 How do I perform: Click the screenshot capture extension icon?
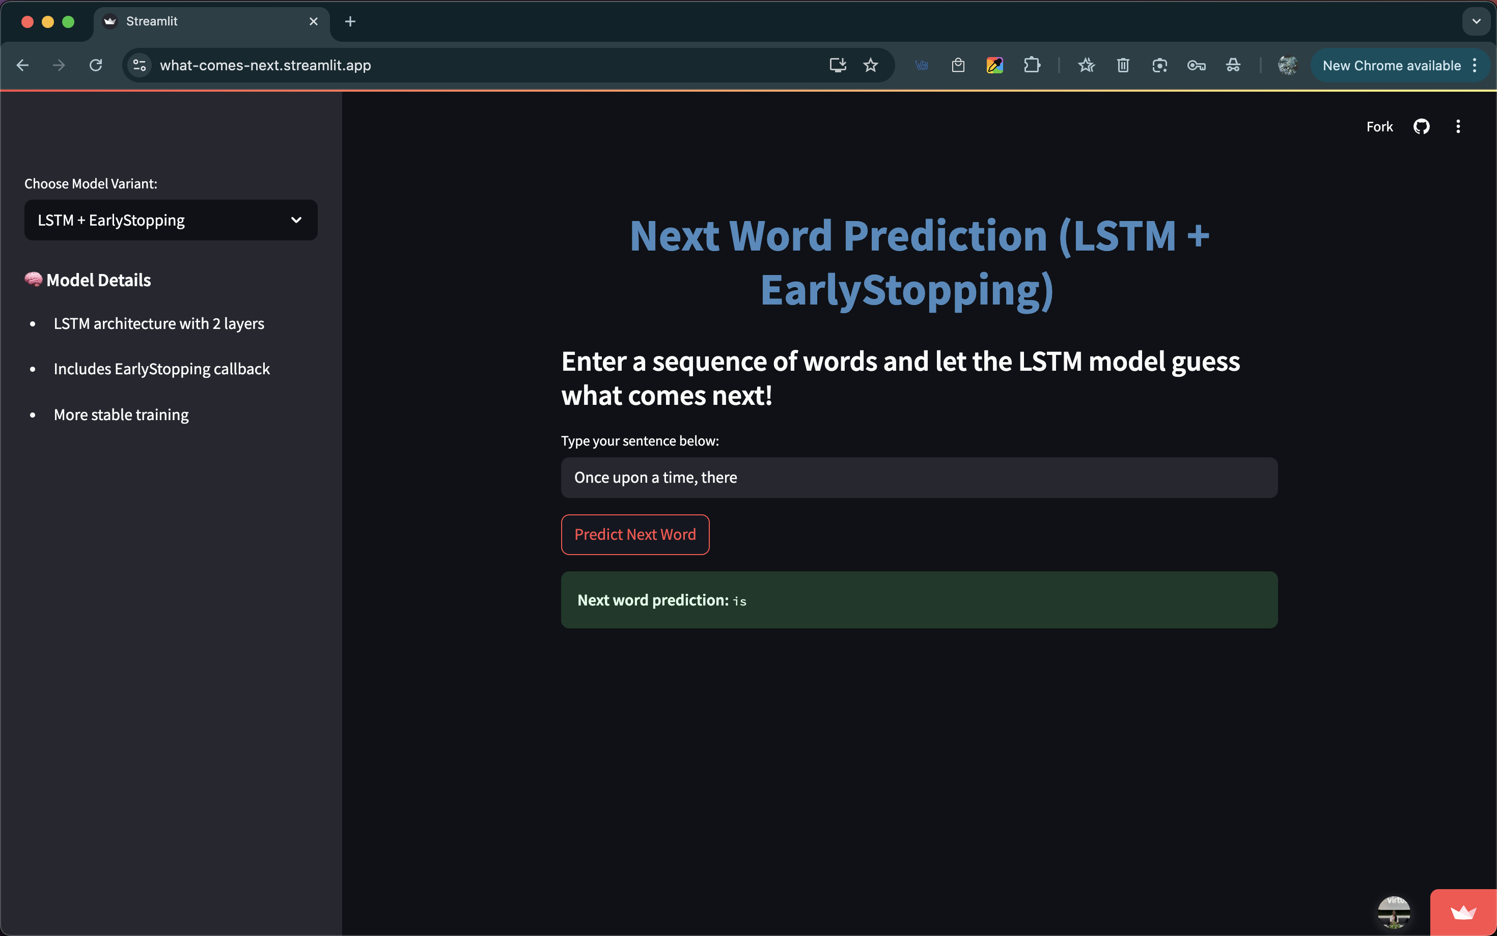(x=1160, y=65)
